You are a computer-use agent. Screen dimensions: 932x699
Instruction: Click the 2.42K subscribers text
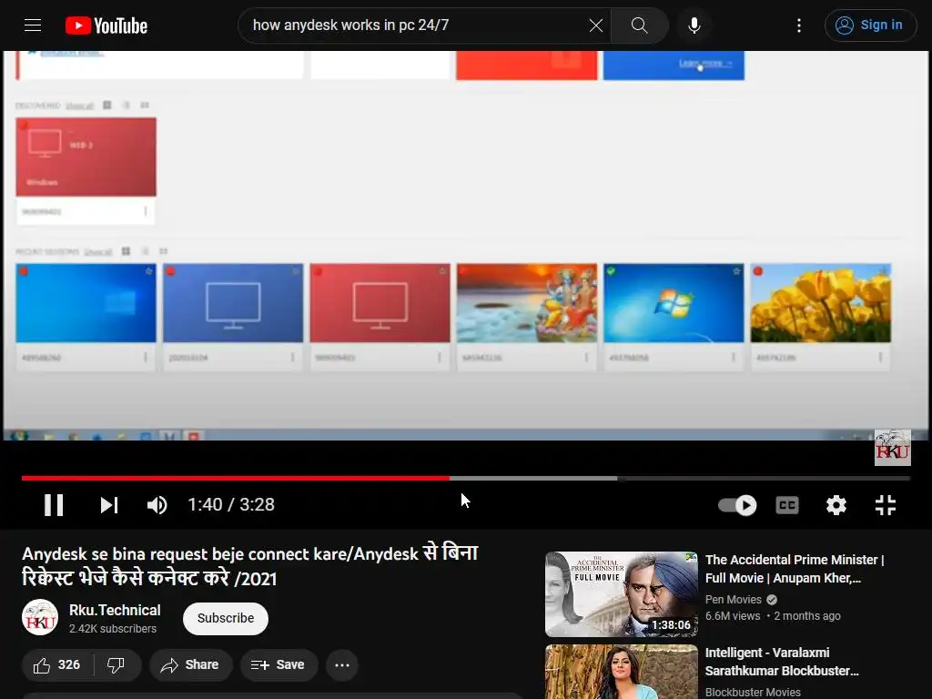113,629
